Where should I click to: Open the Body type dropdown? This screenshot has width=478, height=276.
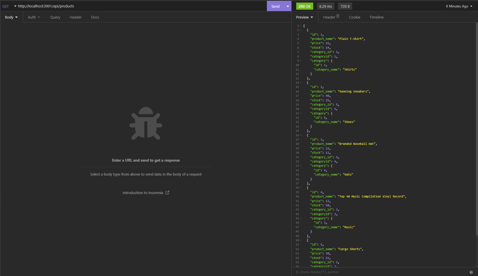click(x=11, y=17)
